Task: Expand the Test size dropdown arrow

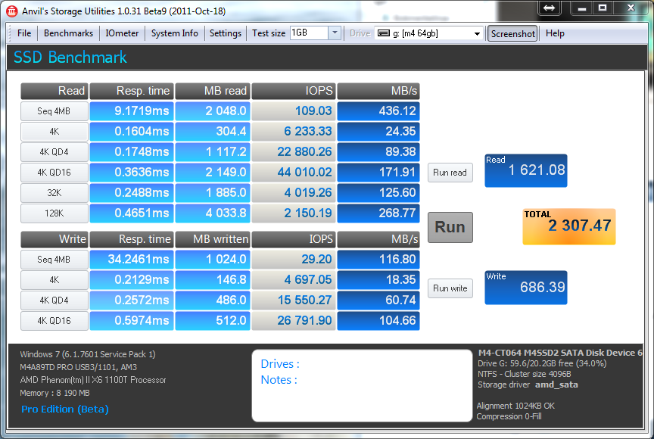Action: (335, 33)
